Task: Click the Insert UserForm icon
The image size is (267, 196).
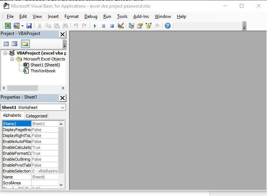Action: click(x=17, y=26)
